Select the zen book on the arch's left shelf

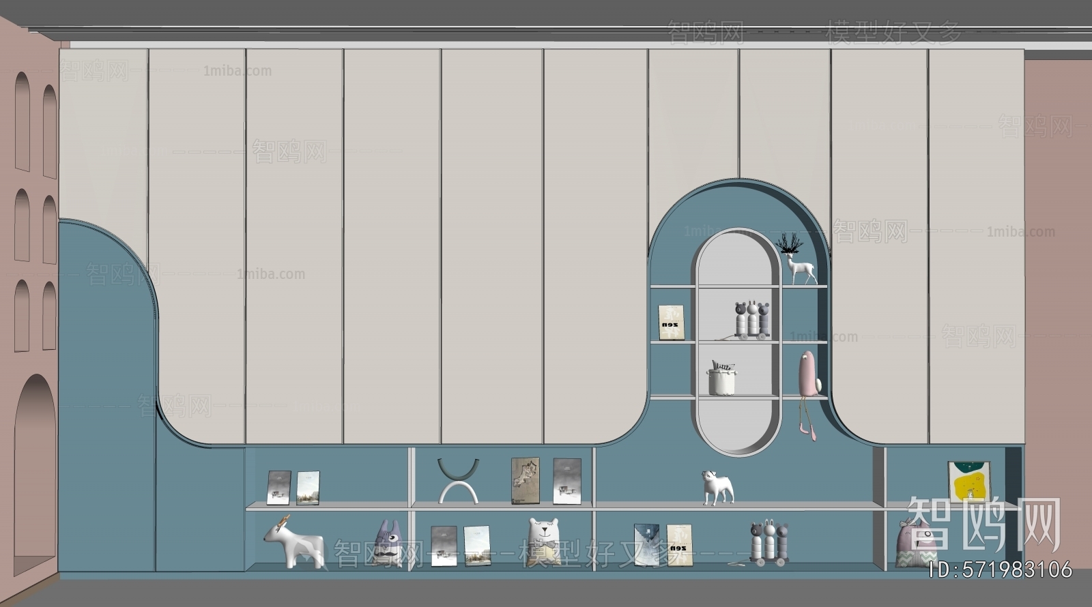(x=671, y=322)
